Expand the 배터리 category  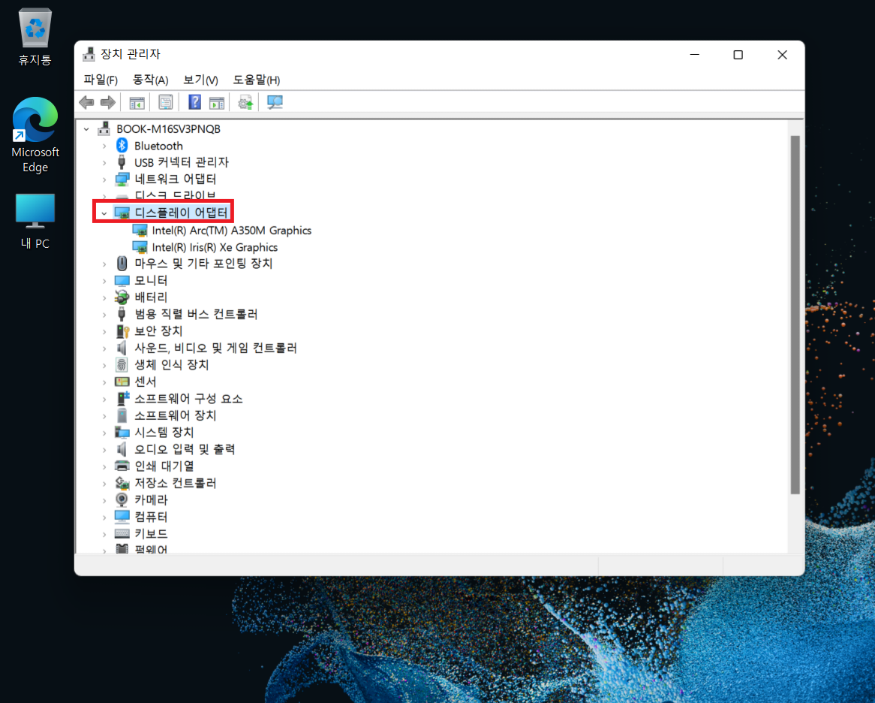tap(104, 297)
